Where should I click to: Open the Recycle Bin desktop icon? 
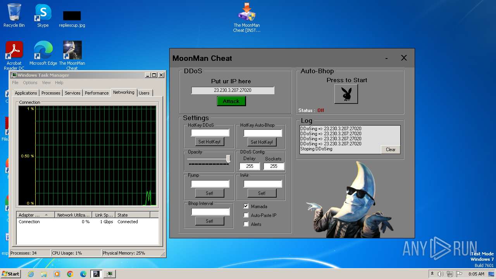14,15
